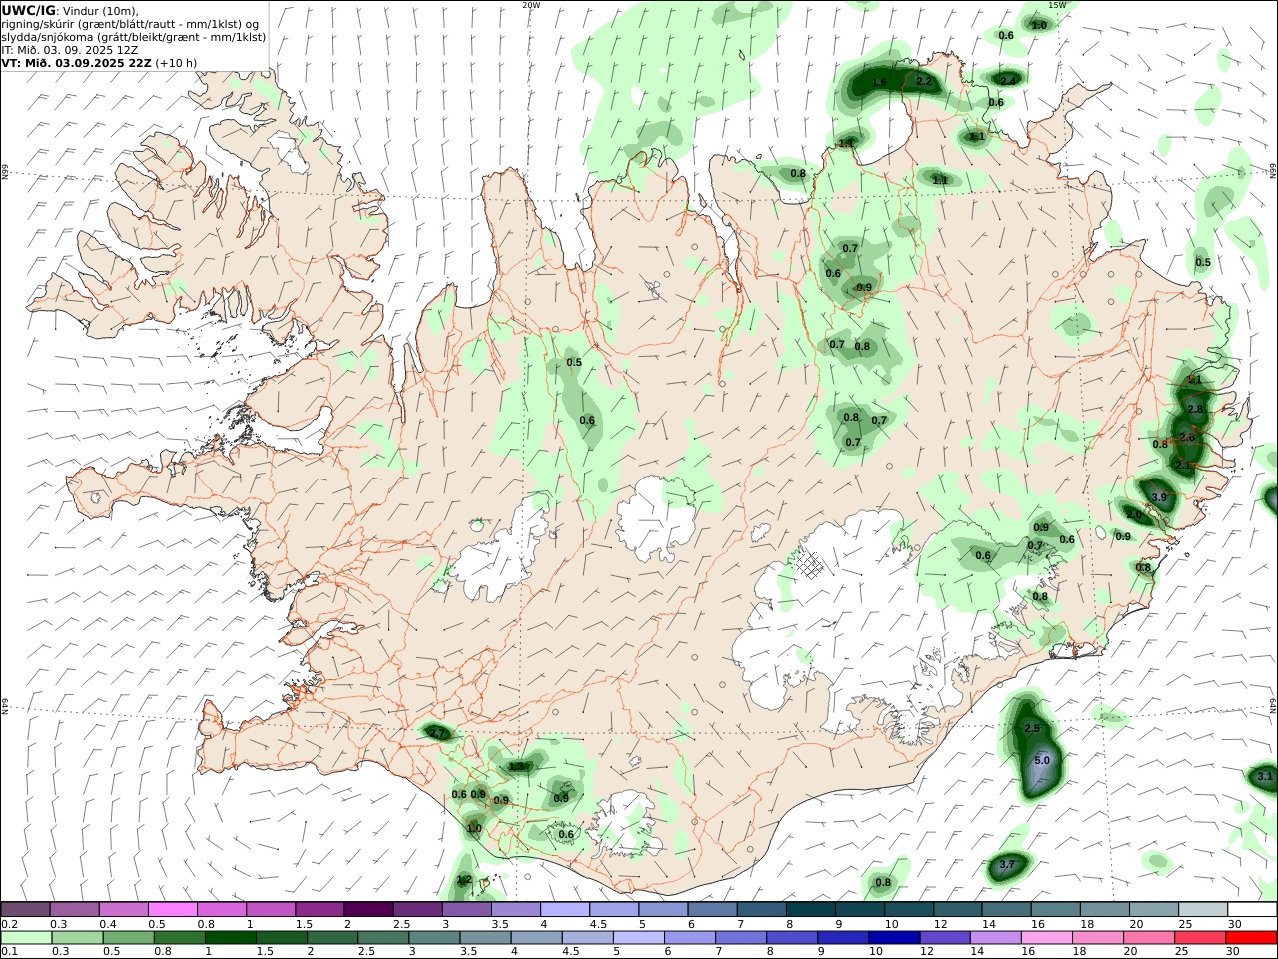Image resolution: width=1278 pixels, height=959 pixels.
Task: Click the "UWC/IG: Vindur (10m)" title line
Action: pos(70,10)
